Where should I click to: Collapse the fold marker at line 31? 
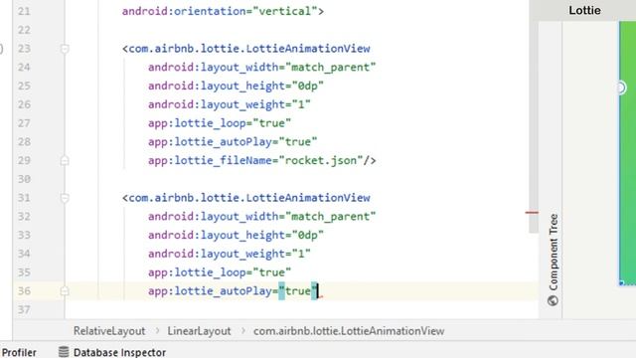click(65, 198)
